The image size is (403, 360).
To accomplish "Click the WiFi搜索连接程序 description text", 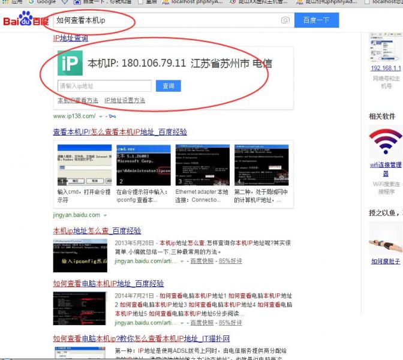I will click(386, 188).
